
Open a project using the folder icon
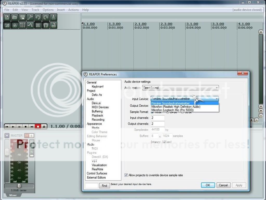click(x=15, y=17)
